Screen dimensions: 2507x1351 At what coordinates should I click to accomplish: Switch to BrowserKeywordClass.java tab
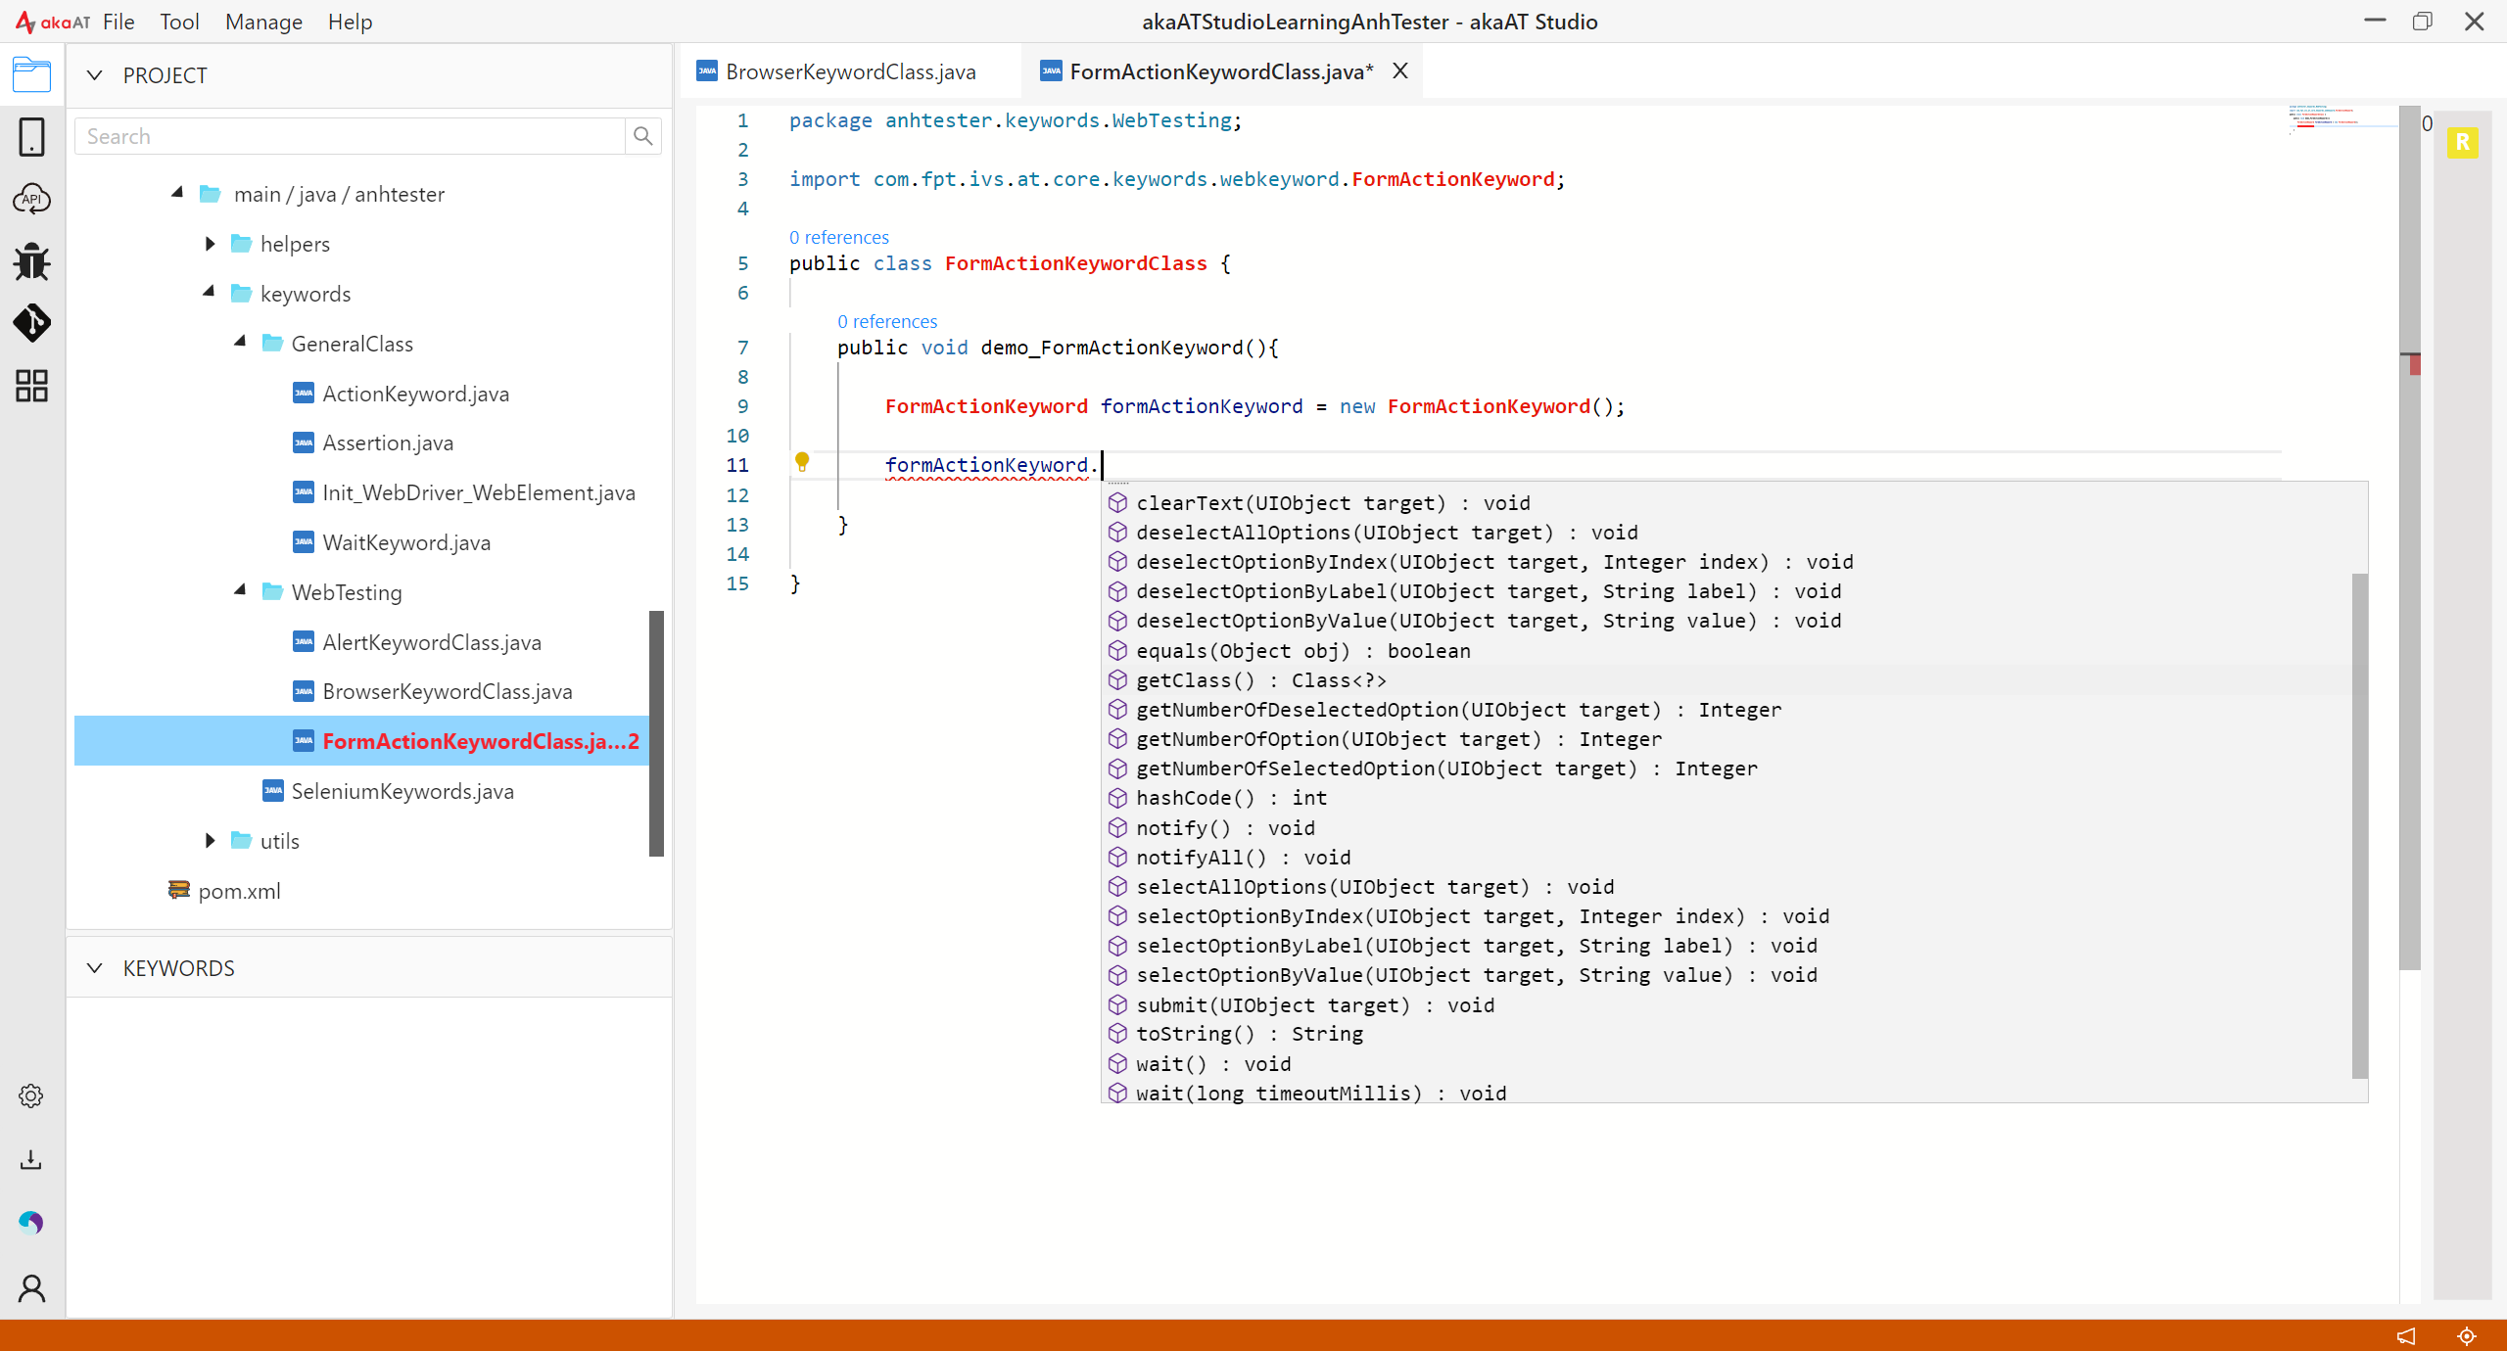(x=850, y=71)
